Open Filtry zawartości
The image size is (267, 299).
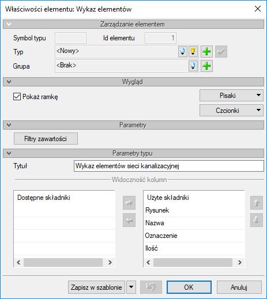click(x=46, y=138)
